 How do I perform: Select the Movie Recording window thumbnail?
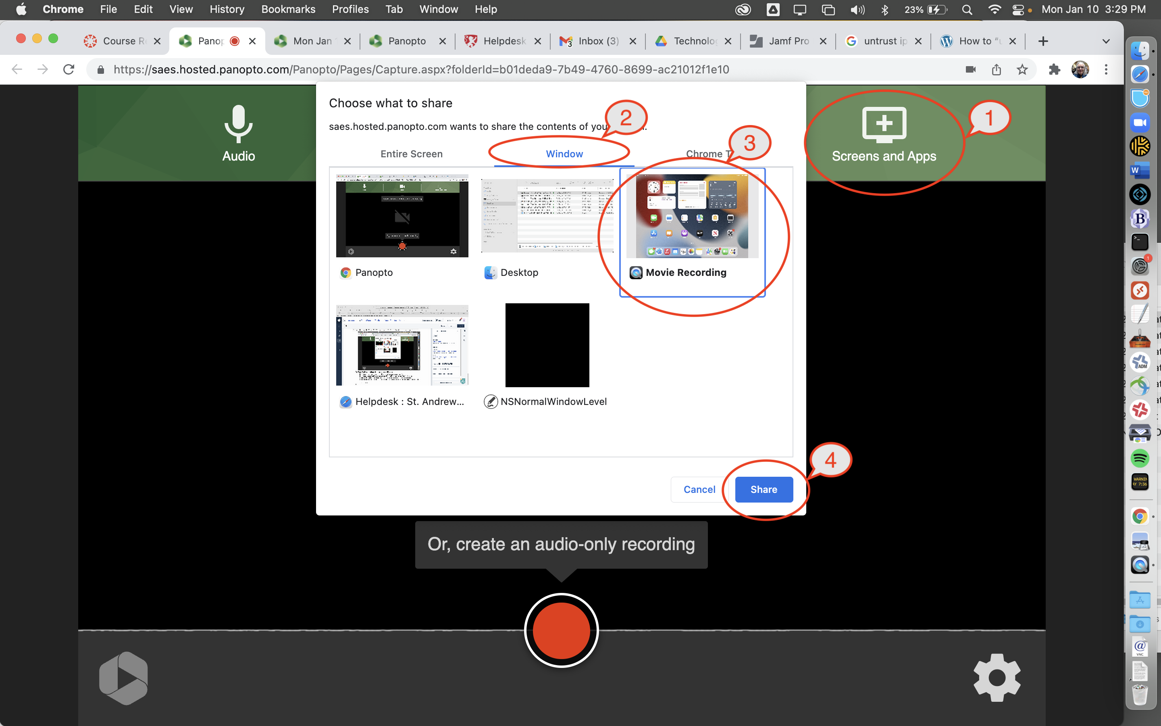click(x=692, y=216)
